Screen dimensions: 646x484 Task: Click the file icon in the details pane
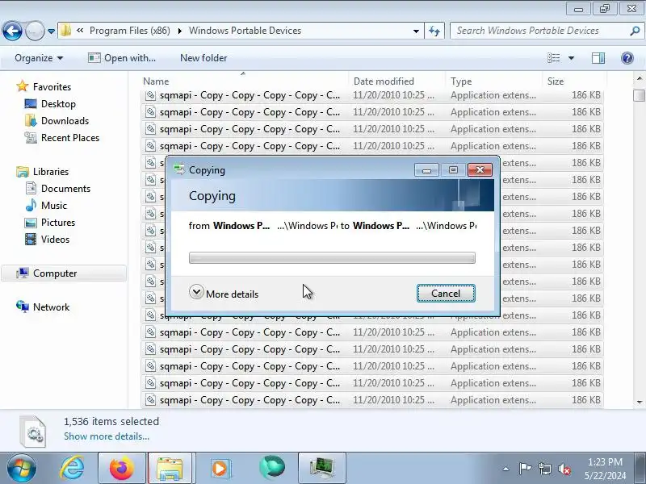point(34,431)
